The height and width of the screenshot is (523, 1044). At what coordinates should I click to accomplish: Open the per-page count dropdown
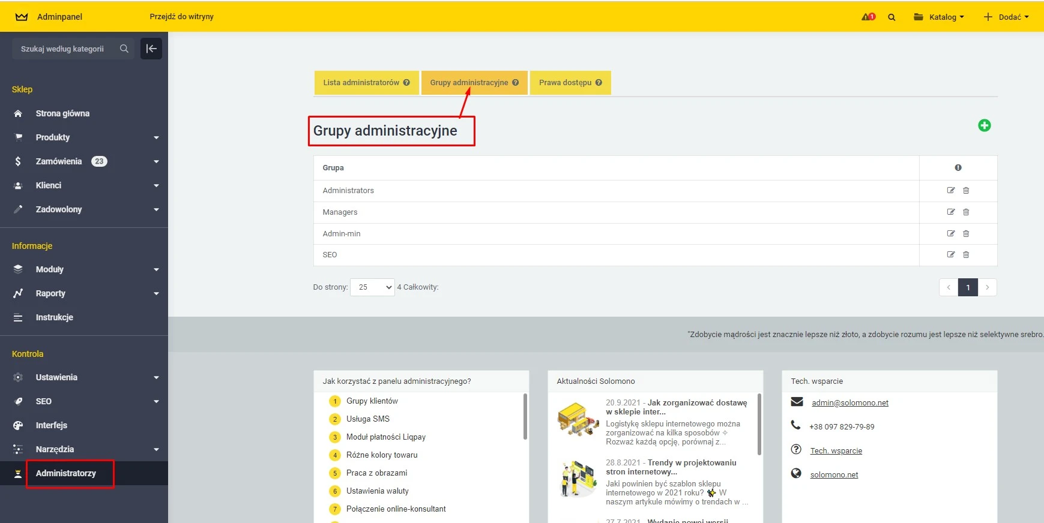point(372,287)
